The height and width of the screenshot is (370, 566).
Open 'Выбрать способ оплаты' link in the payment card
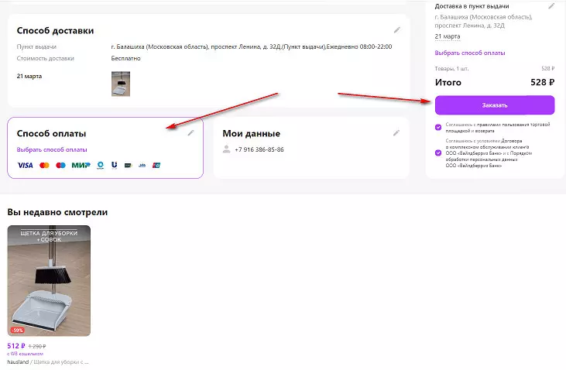coord(52,149)
